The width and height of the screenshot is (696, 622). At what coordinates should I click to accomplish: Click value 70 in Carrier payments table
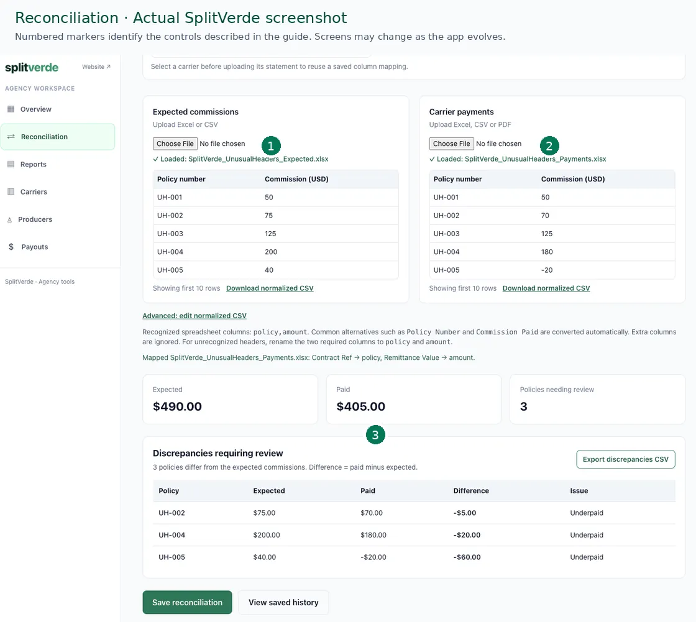tap(545, 216)
